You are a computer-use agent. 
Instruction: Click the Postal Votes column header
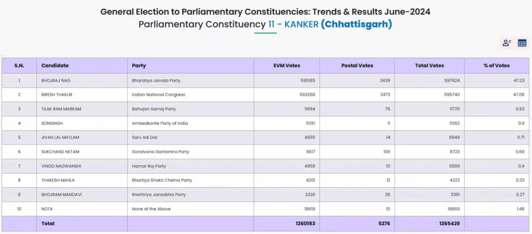tap(357, 66)
